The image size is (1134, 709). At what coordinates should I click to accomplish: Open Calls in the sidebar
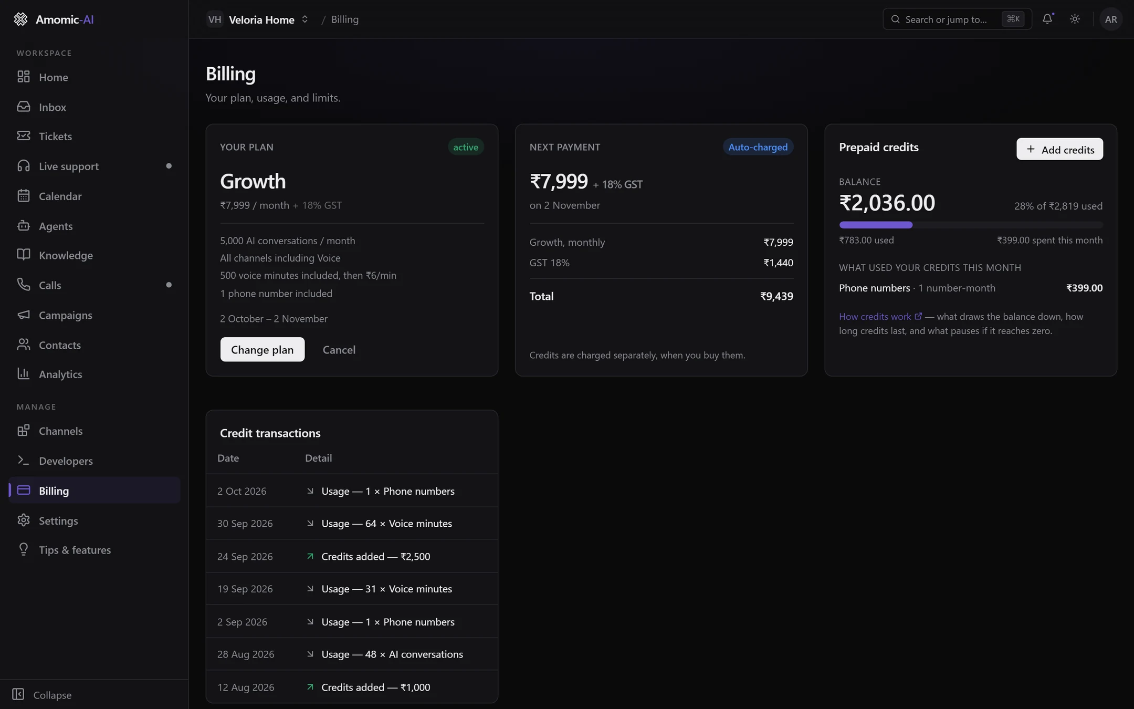click(x=94, y=285)
